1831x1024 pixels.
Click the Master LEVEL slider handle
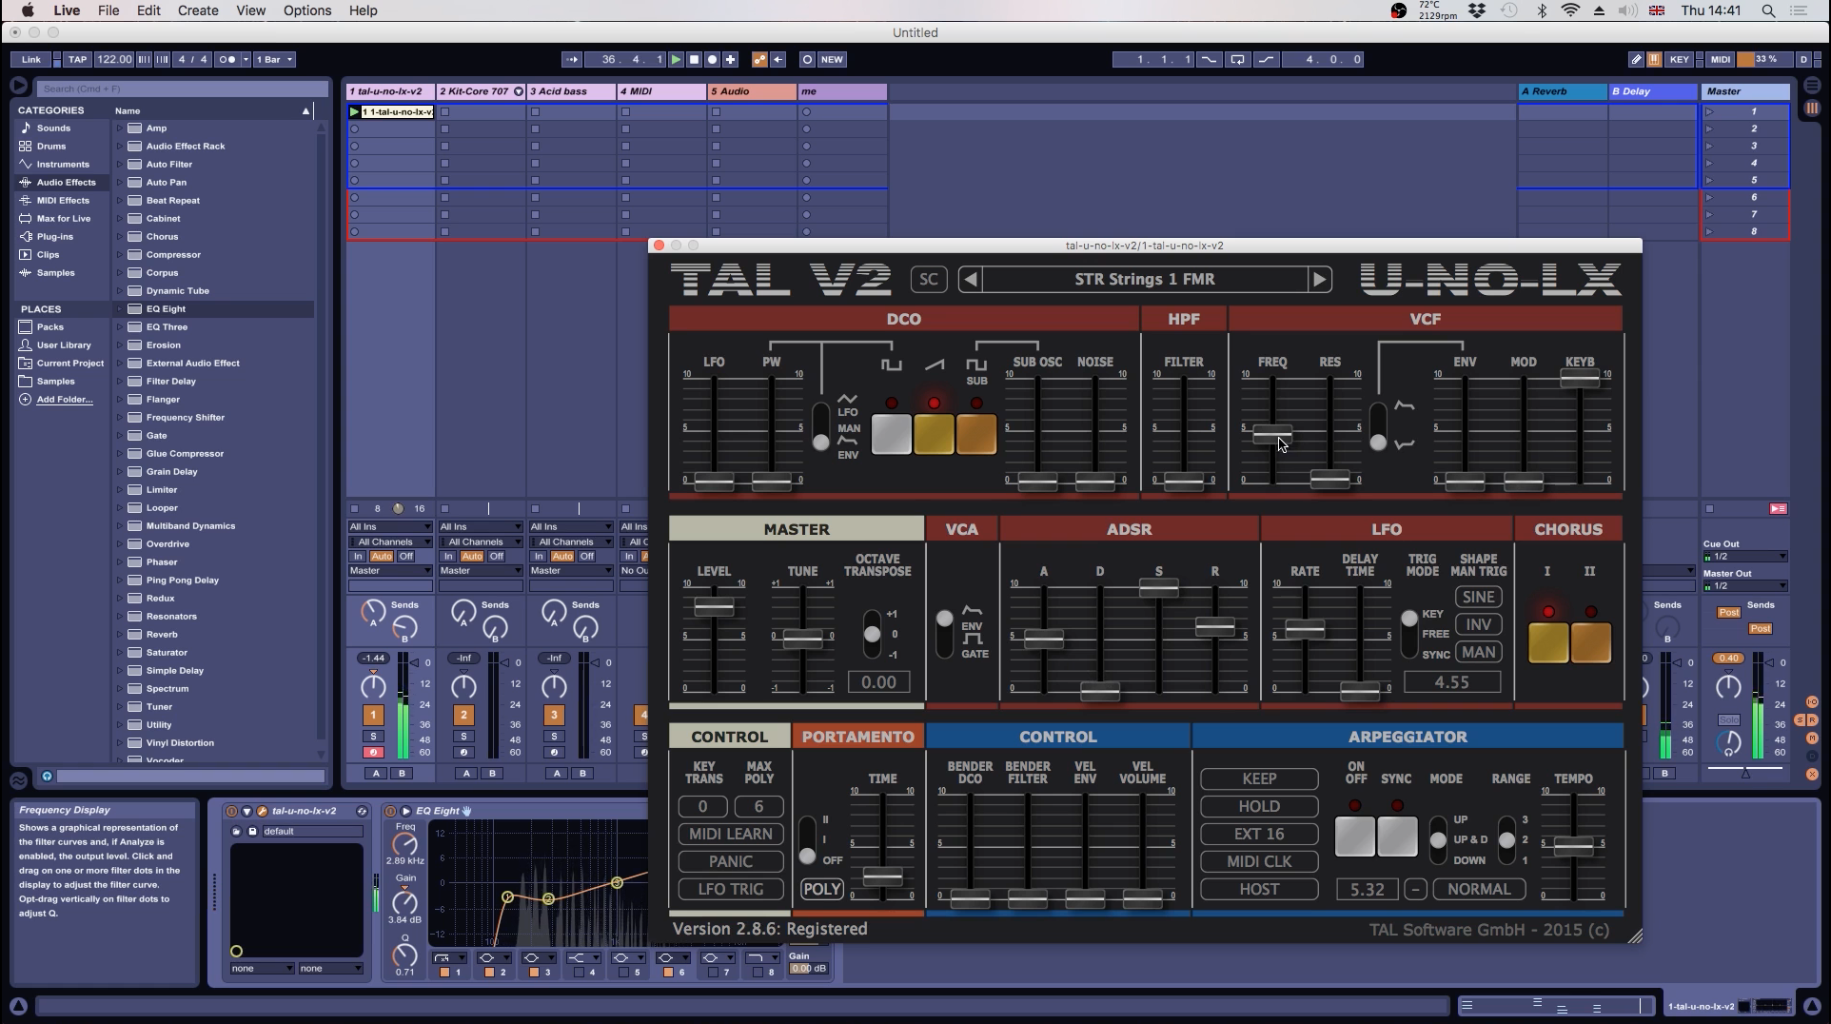click(x=714, y=606)
